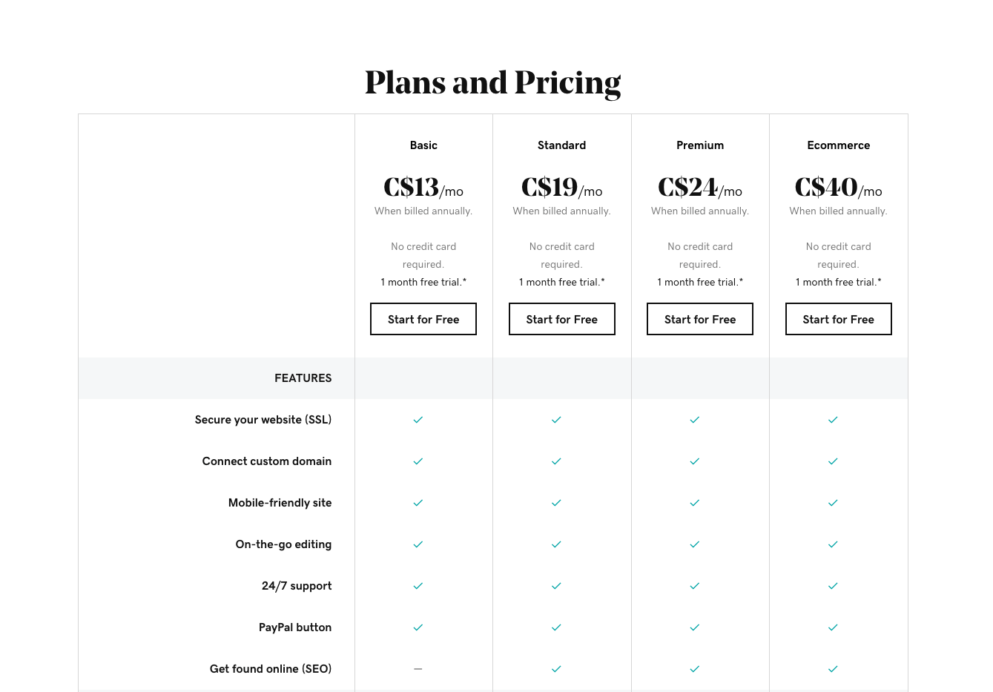Click the SSL checkmark in Basic column
The height and width of the screenshot is (692, 993).
coord(418,420)
